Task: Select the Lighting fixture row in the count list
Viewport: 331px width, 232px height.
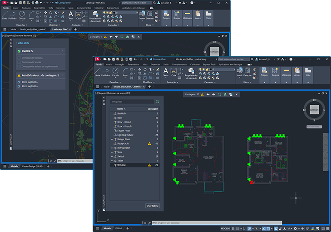Action: tap(135, 135)
